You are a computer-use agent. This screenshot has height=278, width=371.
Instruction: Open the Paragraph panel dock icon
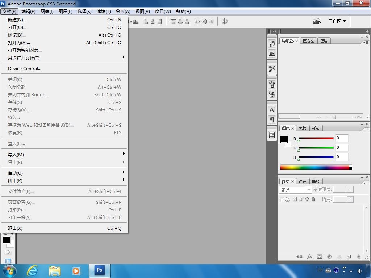(x=272, y=120)
